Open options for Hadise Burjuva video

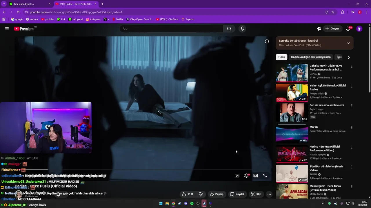[352, 147]
